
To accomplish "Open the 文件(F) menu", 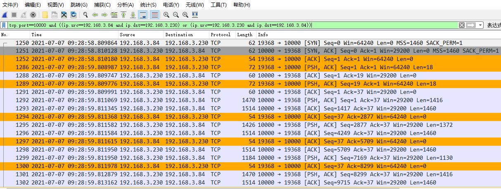I will [10, 5].
